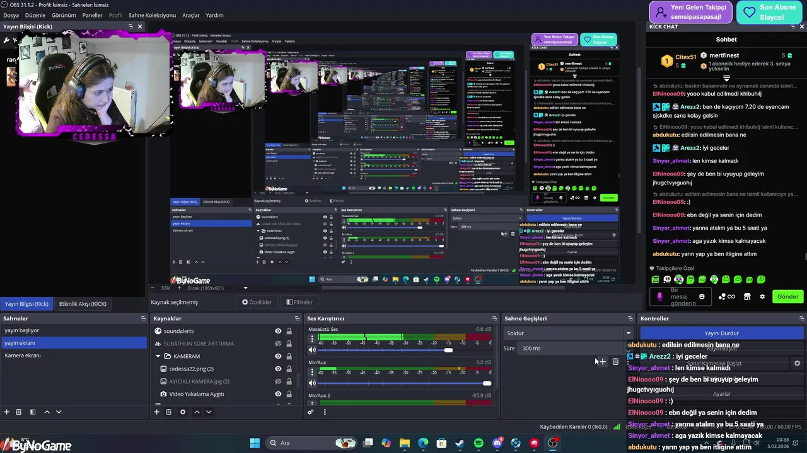Mute the Masaüstü Ses speaker icon
The height and width of the screenshot is (453, 807).
tap(312, 350)
